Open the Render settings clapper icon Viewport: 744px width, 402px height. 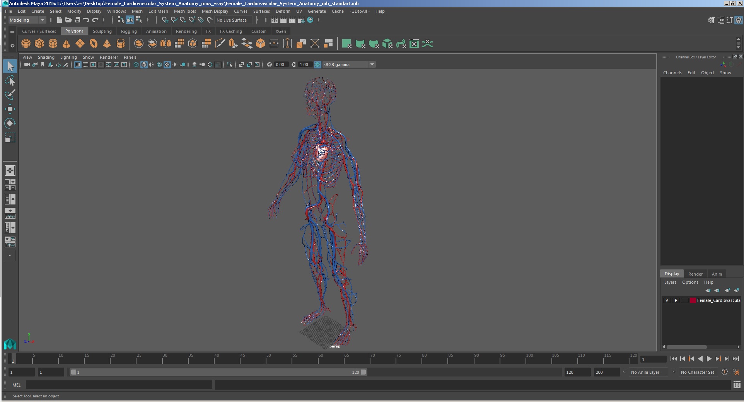[x=301, y=20]
